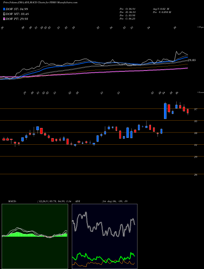204x269 pixels.
Task: Click the 26 price axis label
Action: click(195, 175)
